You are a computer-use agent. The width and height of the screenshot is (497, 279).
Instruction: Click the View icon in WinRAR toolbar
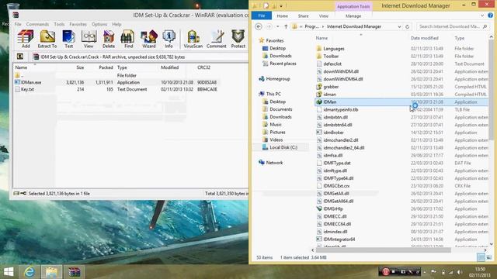click(89, 39)
